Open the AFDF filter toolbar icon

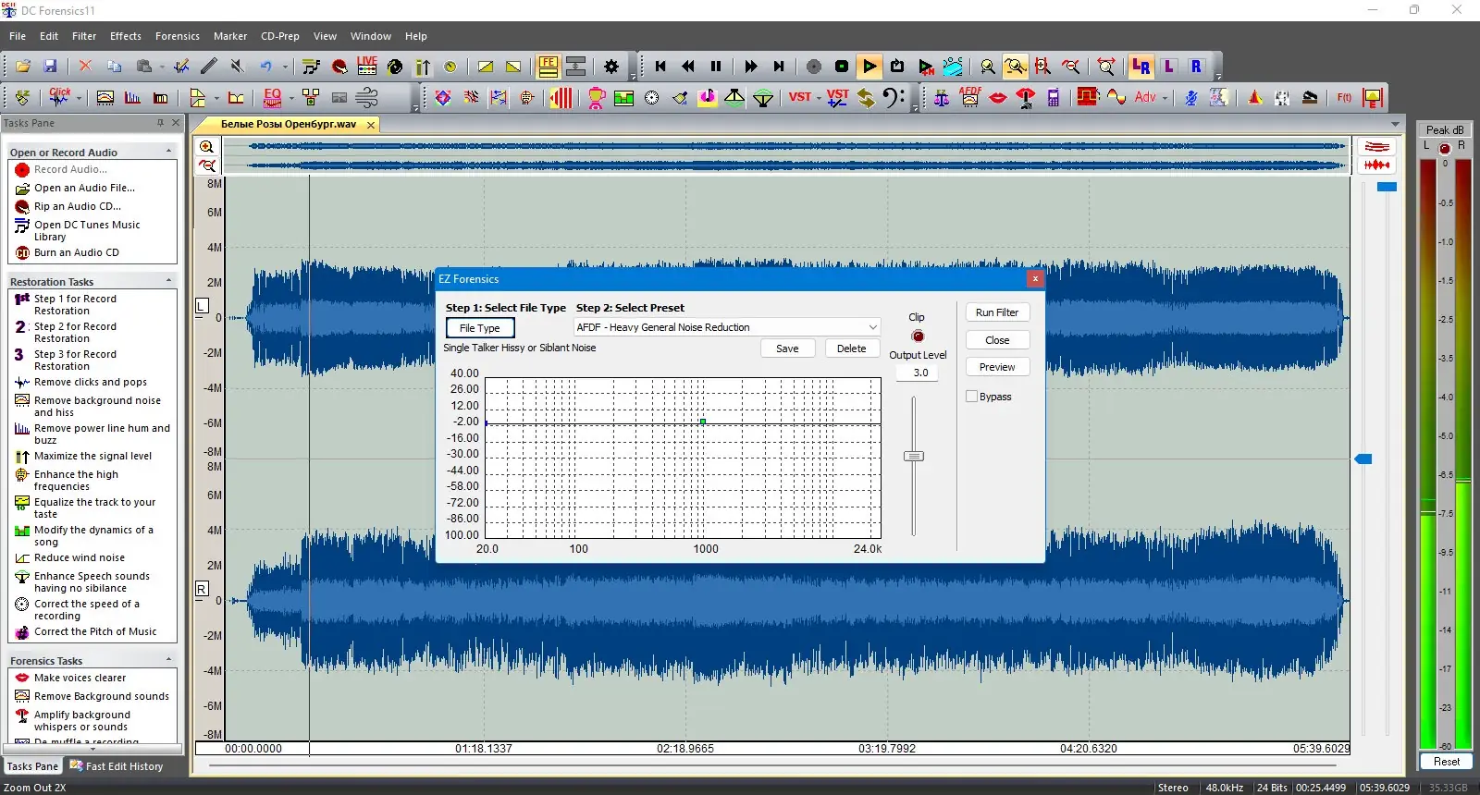969,97
